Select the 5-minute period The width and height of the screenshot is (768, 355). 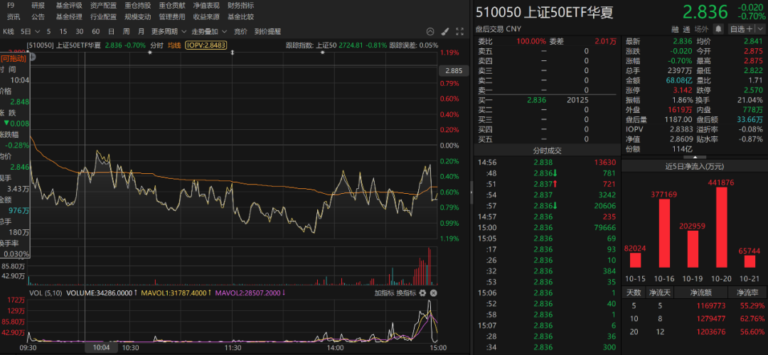point(48,31)
